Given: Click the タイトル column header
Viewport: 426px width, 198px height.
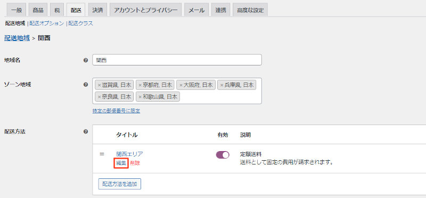Looking at the screenshot, I should (127, 135).
